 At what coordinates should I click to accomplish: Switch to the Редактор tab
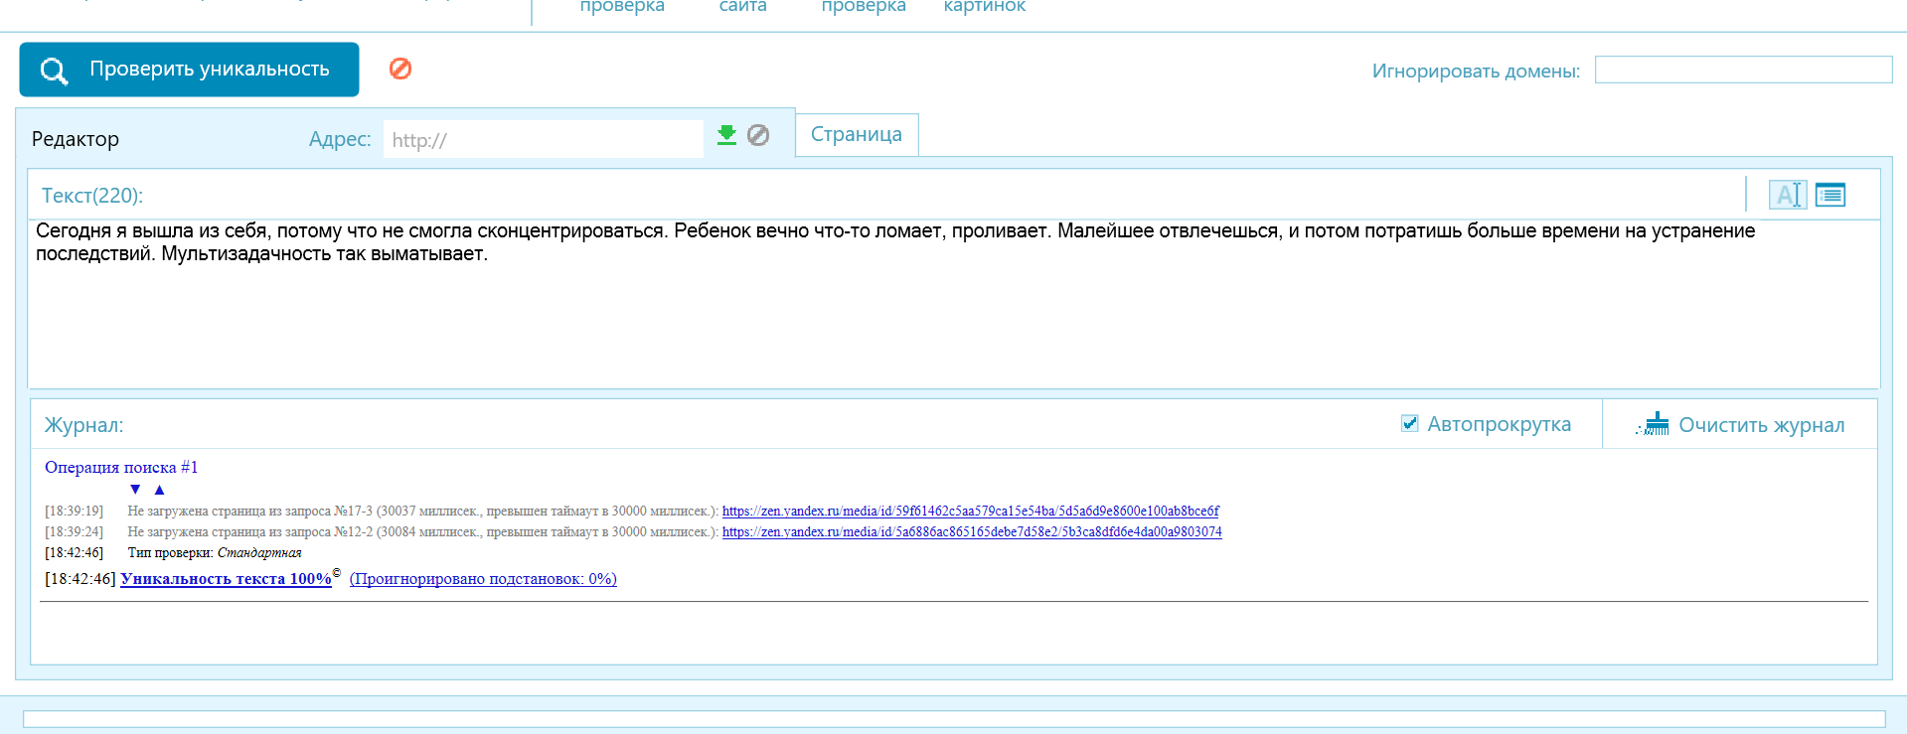[76, 139]
